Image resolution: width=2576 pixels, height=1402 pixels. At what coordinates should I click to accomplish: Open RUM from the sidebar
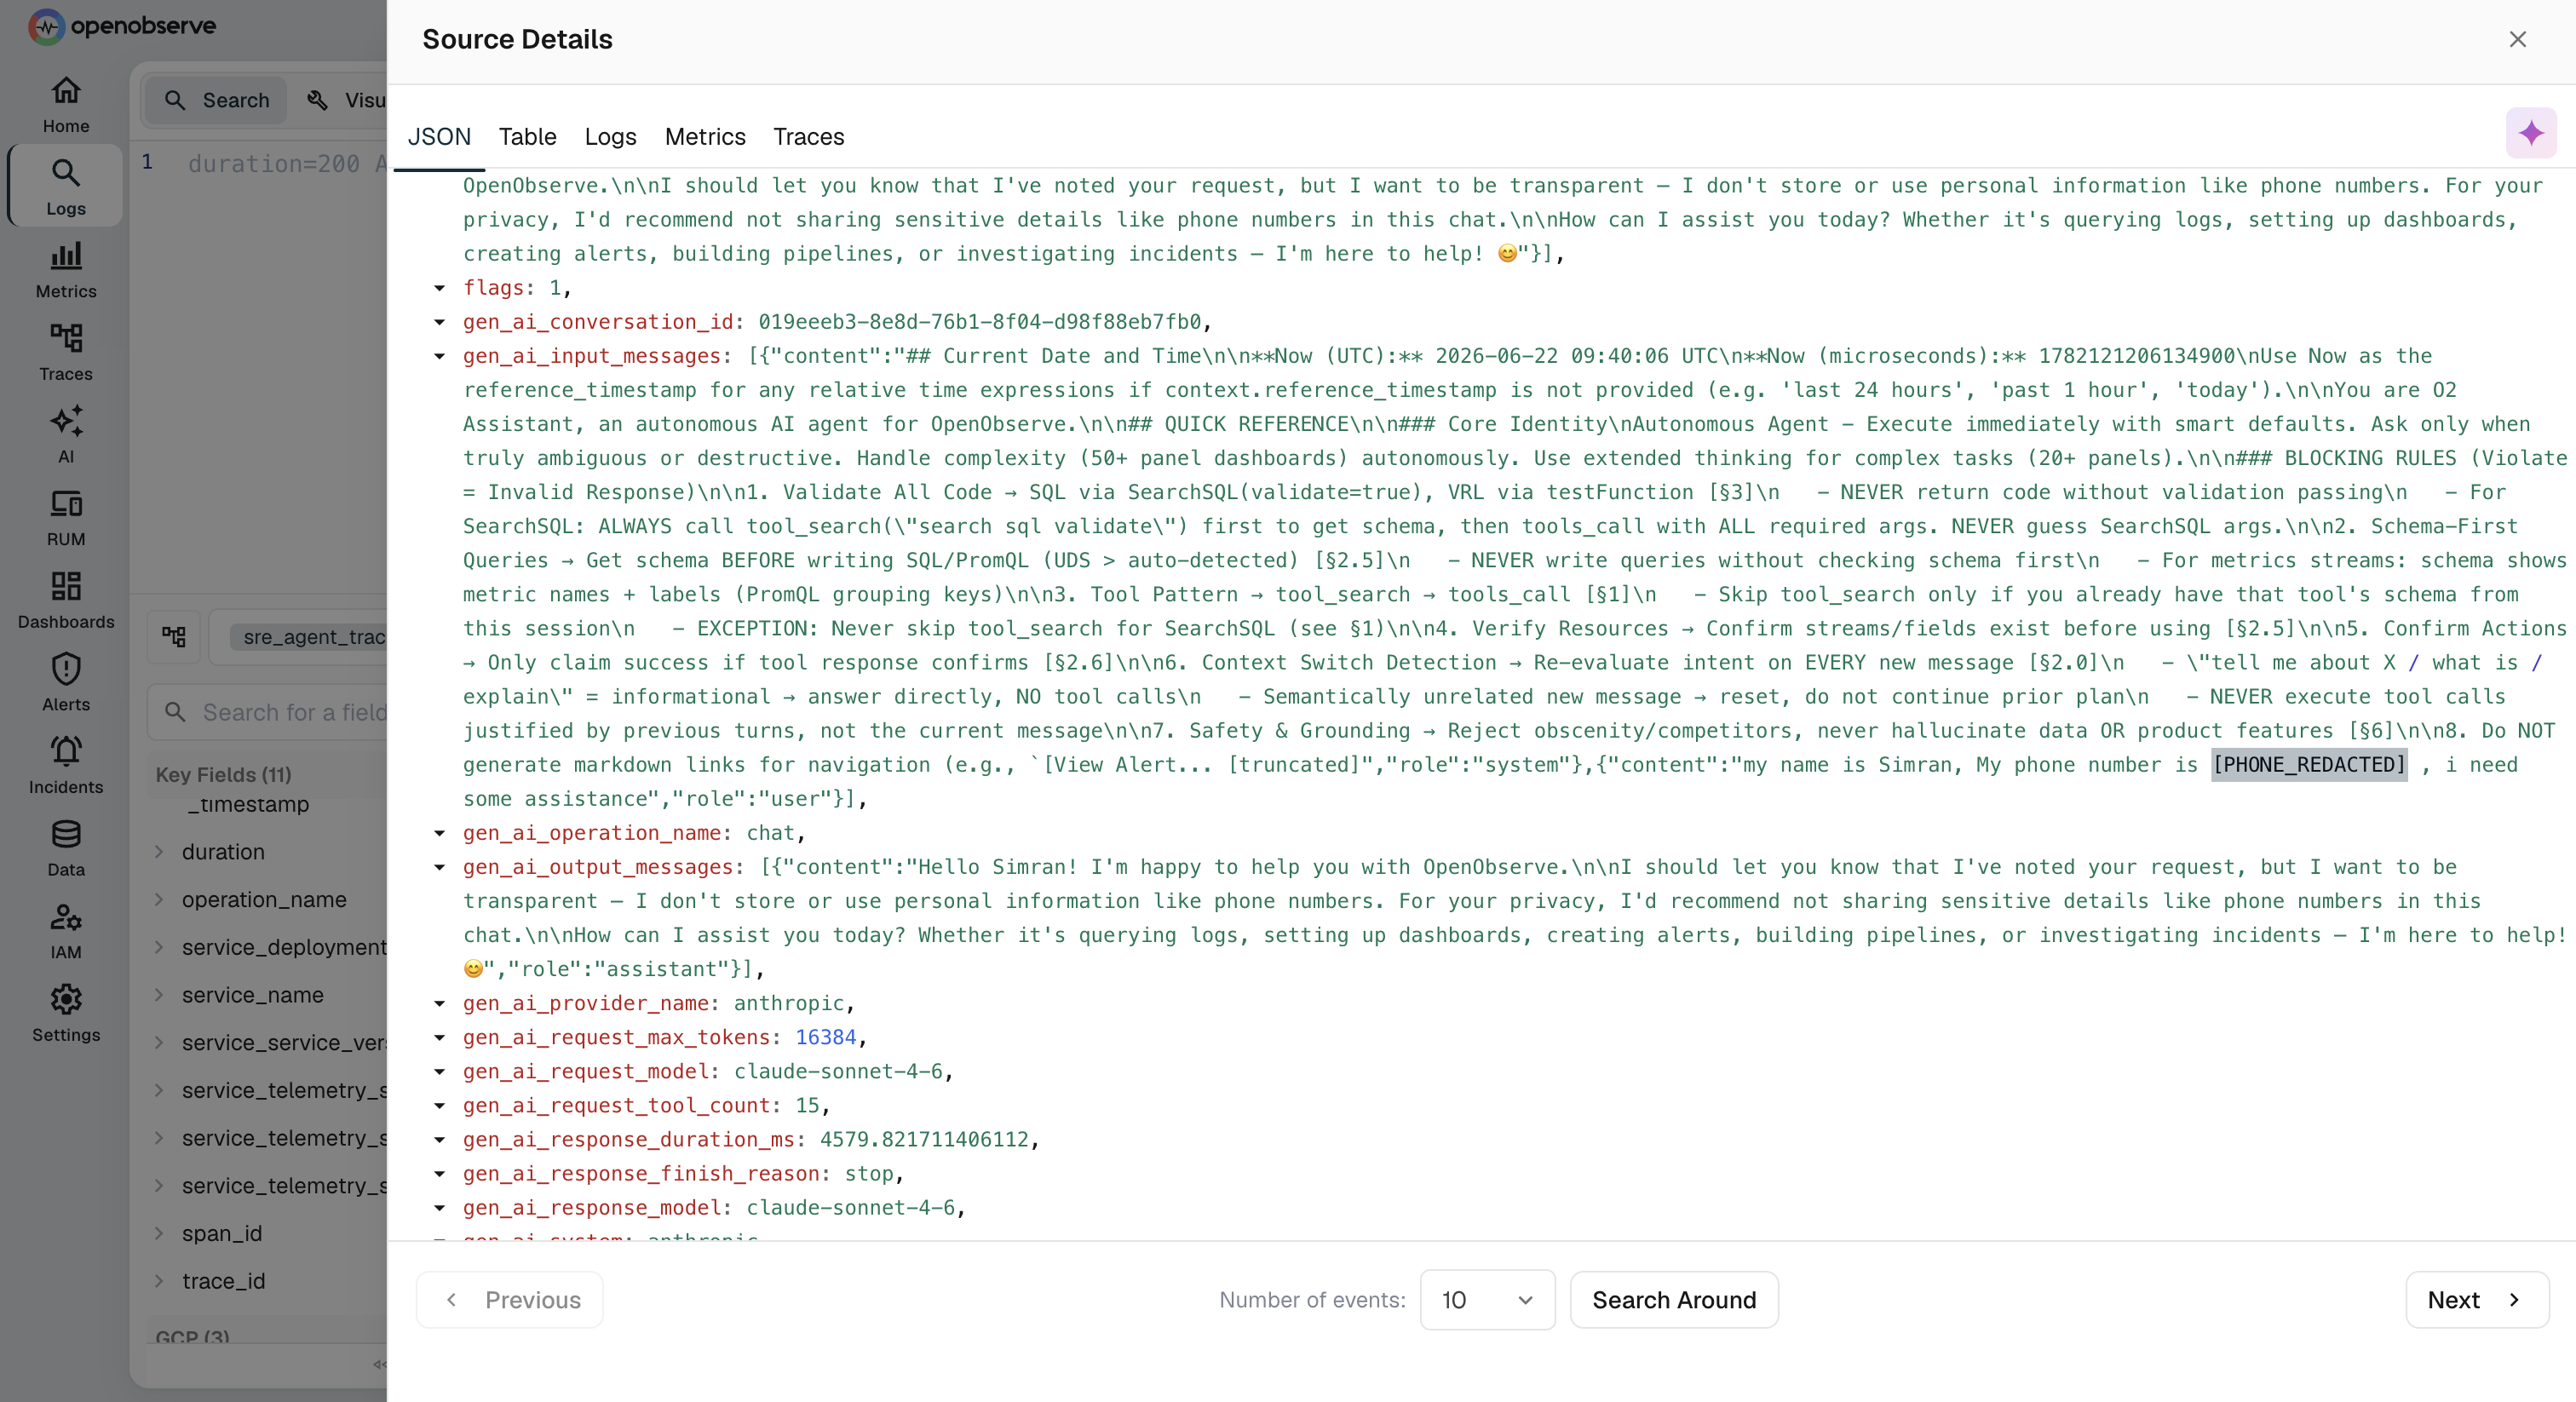65,517
